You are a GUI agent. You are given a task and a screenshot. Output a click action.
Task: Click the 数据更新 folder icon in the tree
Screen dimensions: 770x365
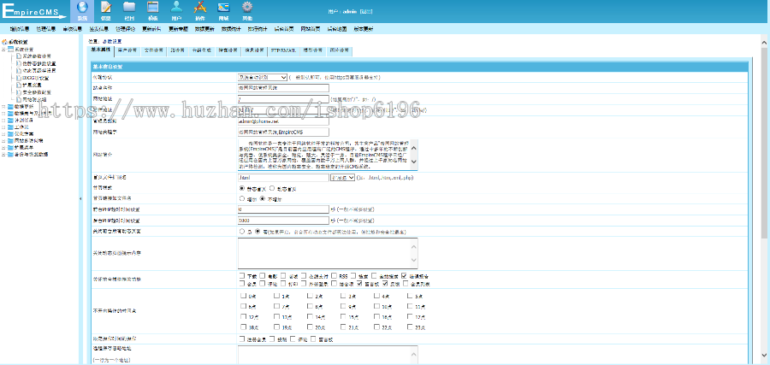click(11, 106)
